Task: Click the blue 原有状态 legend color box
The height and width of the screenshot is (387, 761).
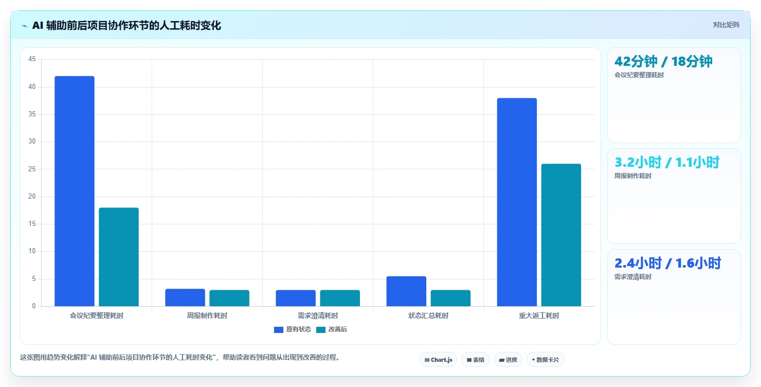Action: pyautogui.click(x=279, y=330)
